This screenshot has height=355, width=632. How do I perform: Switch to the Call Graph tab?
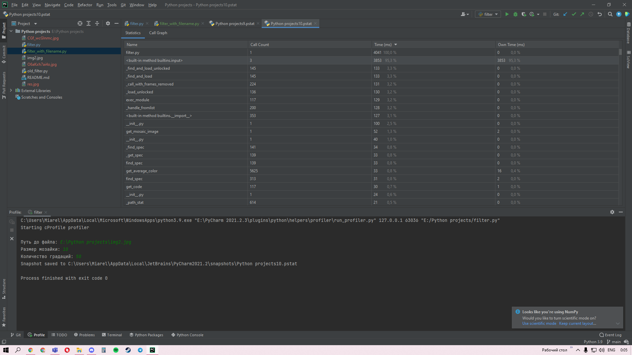(158, 33)
